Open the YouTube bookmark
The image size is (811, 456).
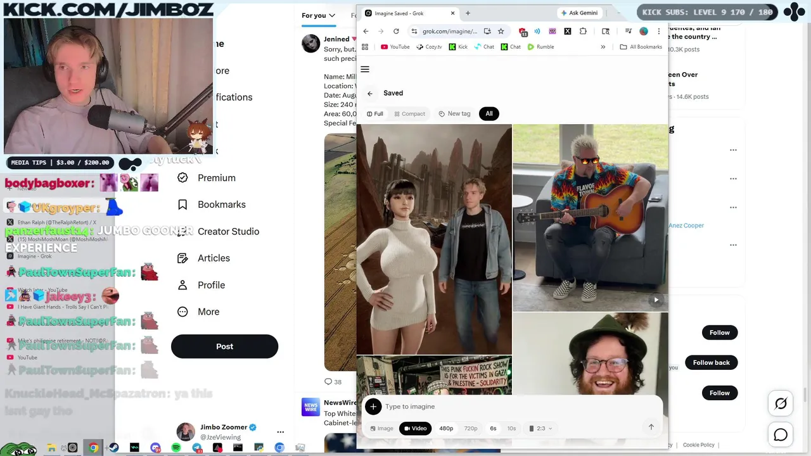point(395,47)
